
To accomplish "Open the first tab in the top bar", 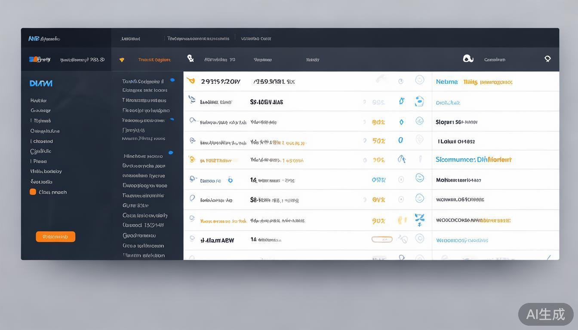I will [x=131, y=39].
